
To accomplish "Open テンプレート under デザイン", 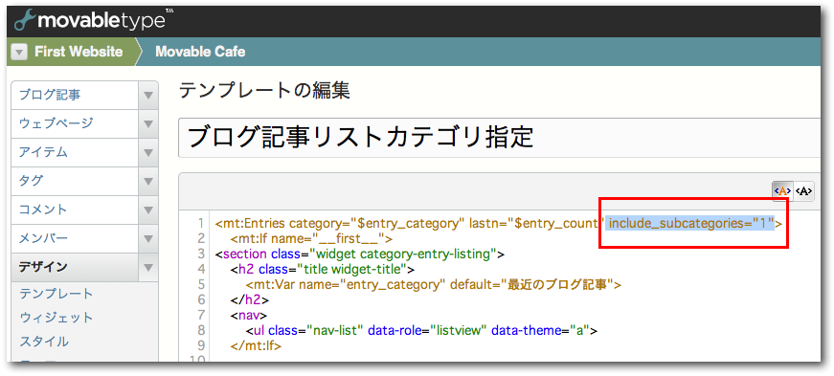I will pyautogui.click(x=56, y=294).
